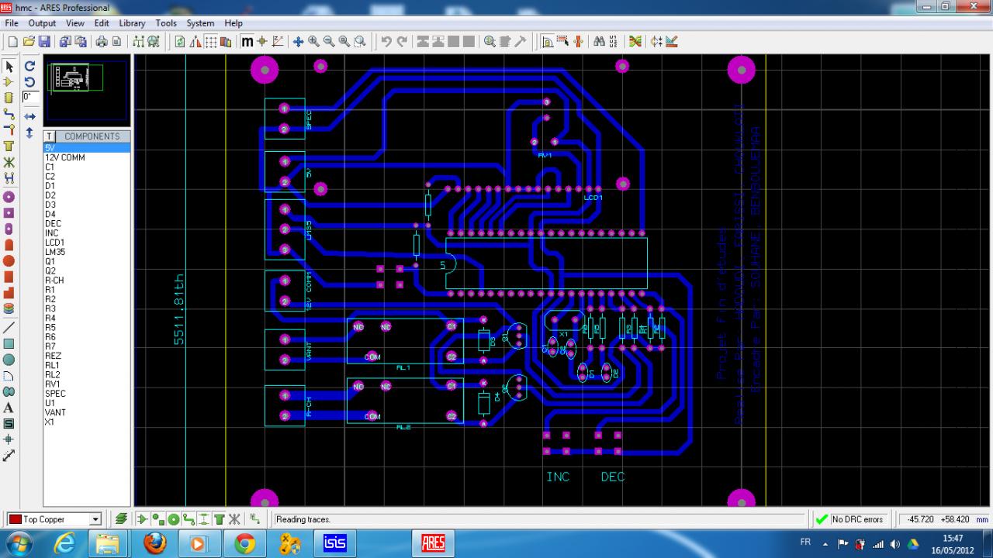Open the View menu

tap(75, 23)
